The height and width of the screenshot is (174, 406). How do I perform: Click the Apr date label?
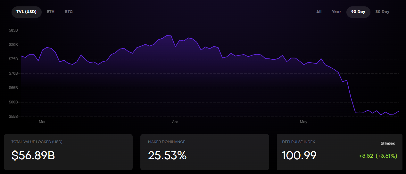(x=175, y=122)
